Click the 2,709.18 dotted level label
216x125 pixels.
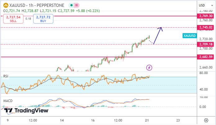coord(206,44)
